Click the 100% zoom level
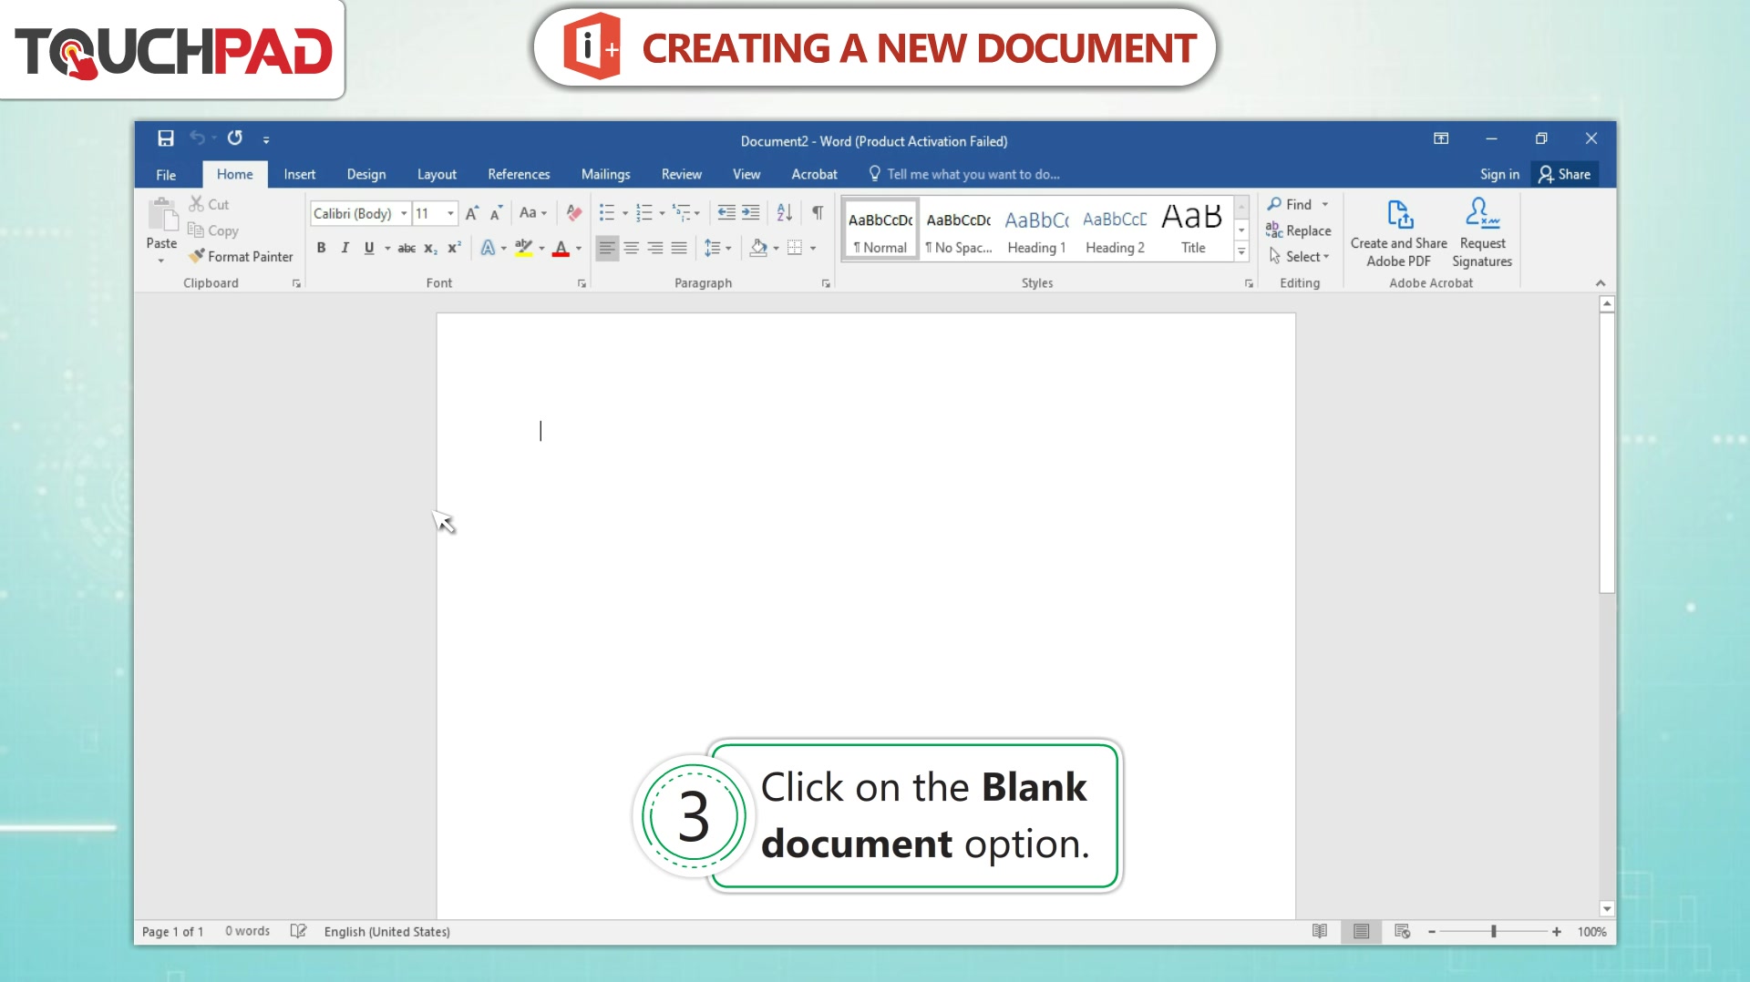Viewport: 1750px width, 982px height. pos(1591,931)
